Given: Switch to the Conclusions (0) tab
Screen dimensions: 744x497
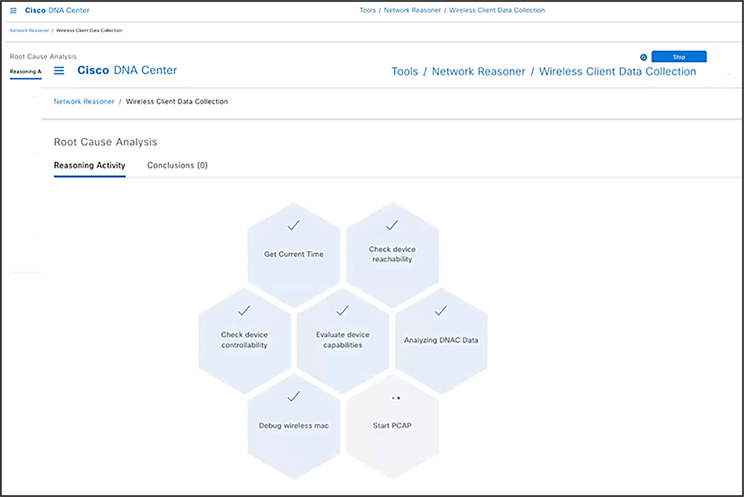Looking at the screenshot, I should tap(177, 165).
